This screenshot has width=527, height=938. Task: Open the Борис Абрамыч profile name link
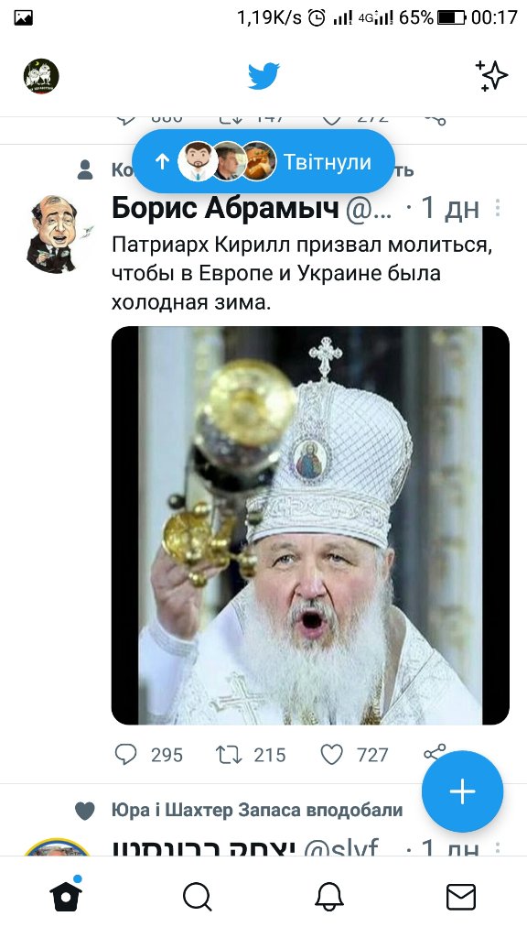coord(225,208)
